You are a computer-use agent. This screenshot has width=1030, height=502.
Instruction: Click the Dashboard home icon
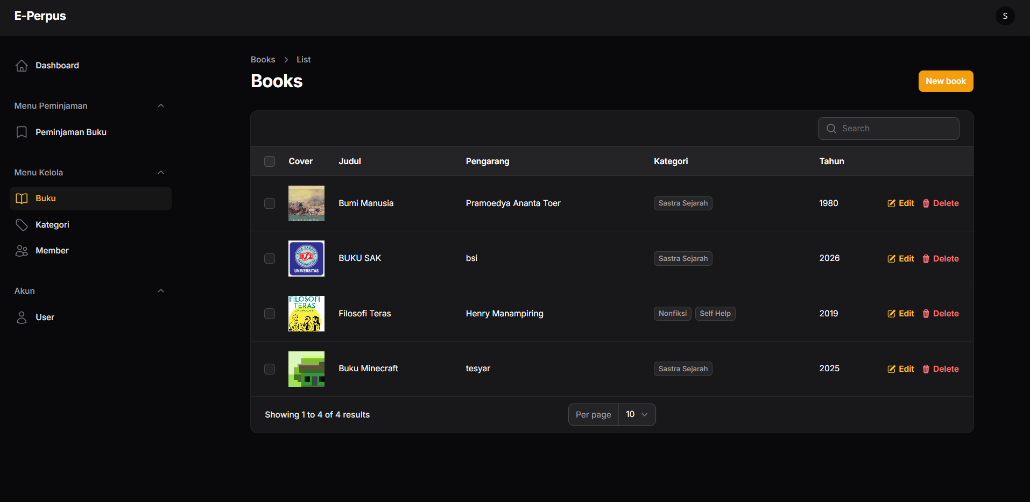[22, 66]
